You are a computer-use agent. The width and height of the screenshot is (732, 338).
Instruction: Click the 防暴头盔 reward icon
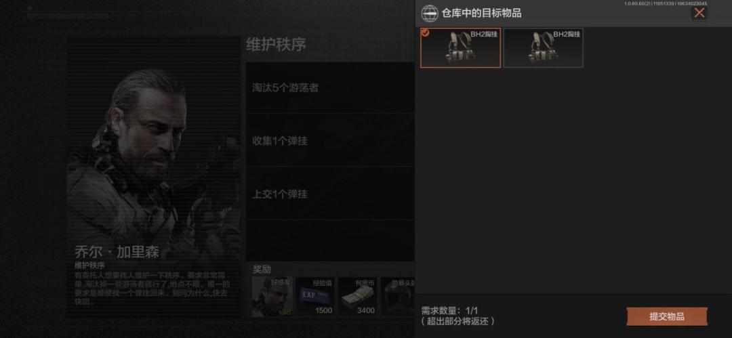[398, 297]
